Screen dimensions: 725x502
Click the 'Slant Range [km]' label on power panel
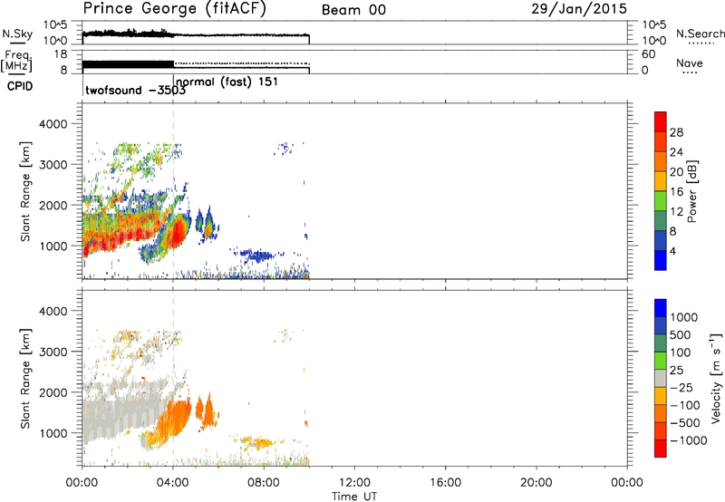pos(25,191)
